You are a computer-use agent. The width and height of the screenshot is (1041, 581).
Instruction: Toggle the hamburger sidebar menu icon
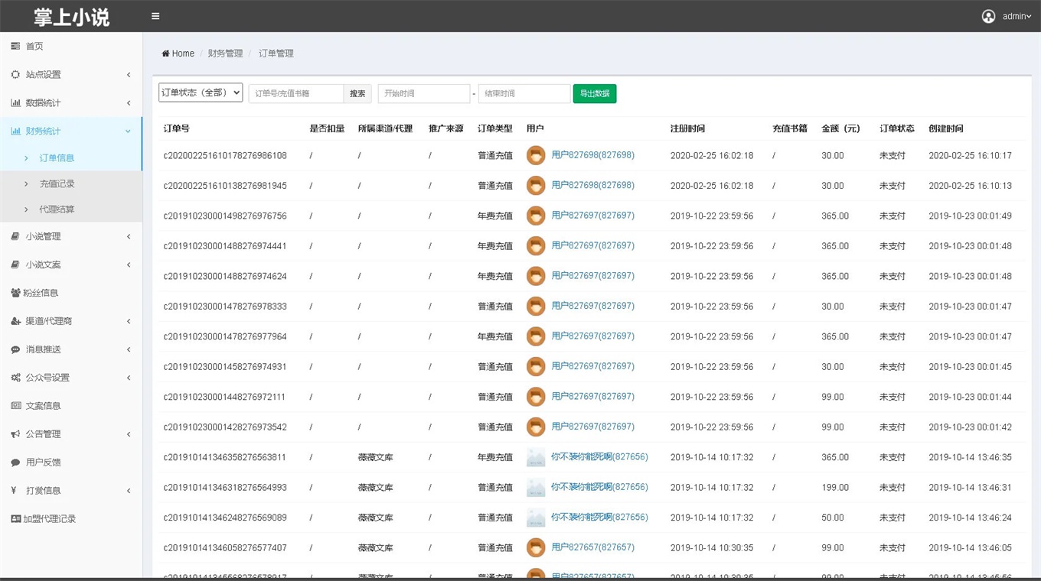tap(155, 16)
